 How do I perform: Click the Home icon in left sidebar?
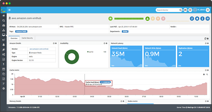[4, 16]
